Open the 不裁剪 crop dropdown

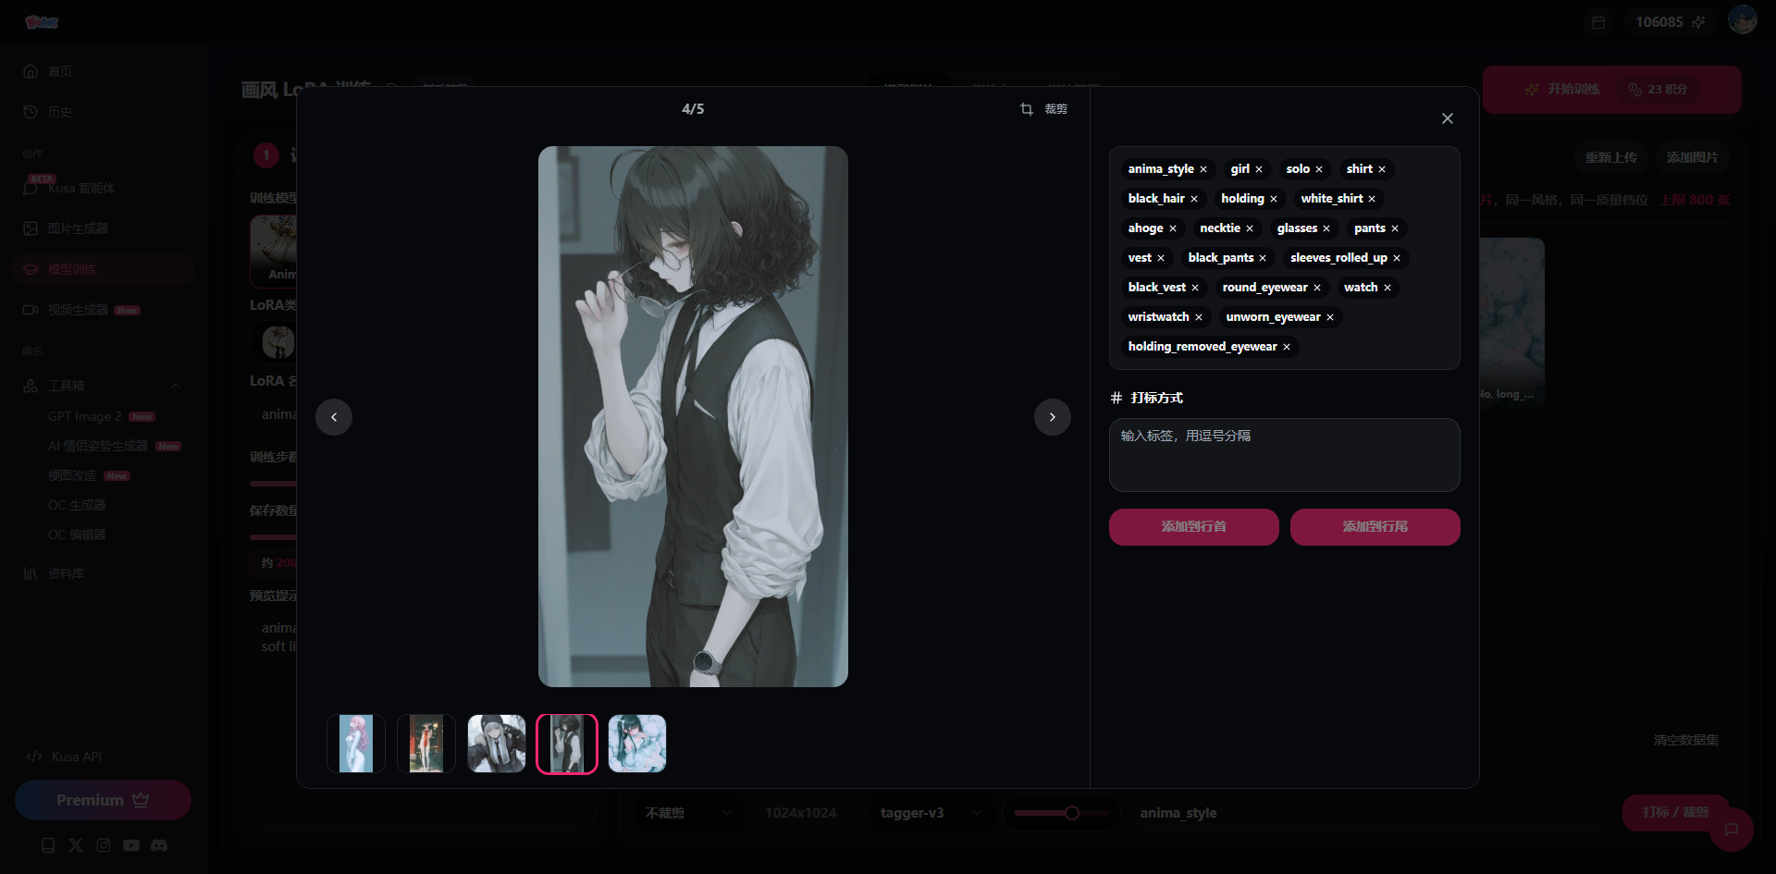[687, 813]
